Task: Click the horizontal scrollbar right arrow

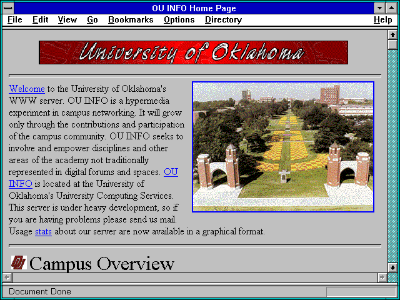Action: (x=382, y=277)
